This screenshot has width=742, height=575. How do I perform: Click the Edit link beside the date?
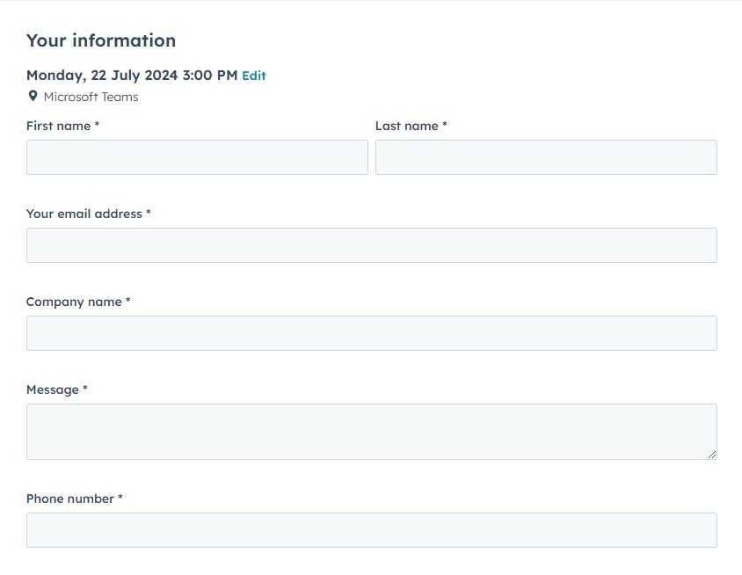pos(254,76)
